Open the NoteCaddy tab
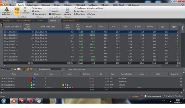The image size is (185, 108). 68,5
